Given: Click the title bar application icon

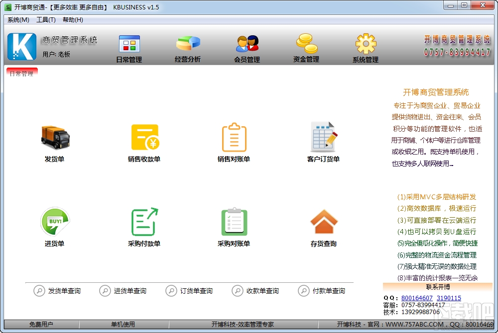Looking at the screenshot, I should tap(8, 7).
